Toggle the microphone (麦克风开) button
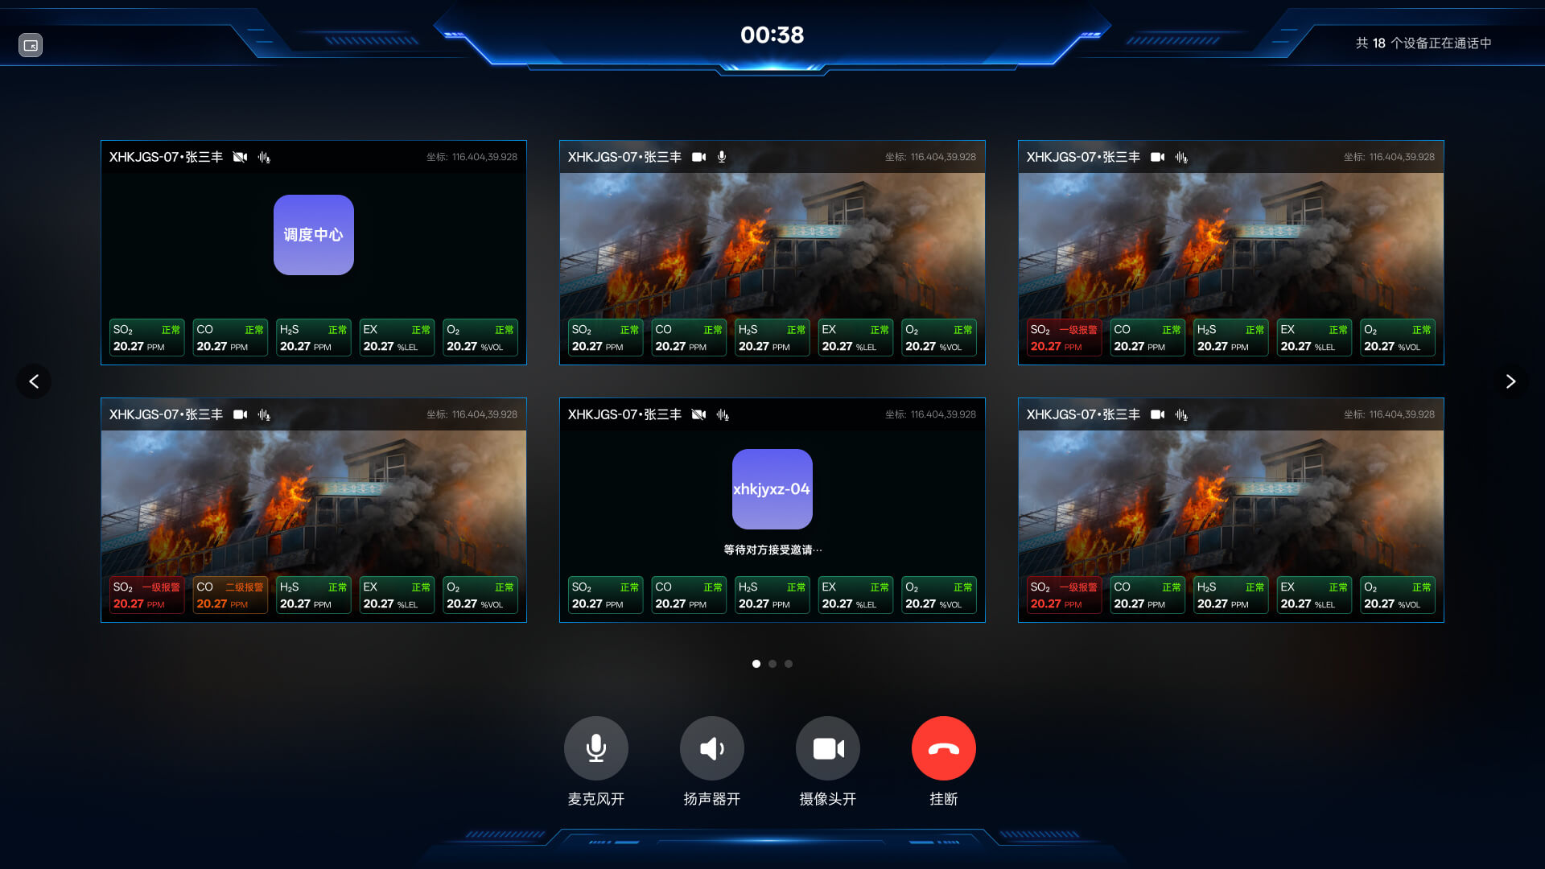This screenshot has height=869, width=1545. point(596,748)
